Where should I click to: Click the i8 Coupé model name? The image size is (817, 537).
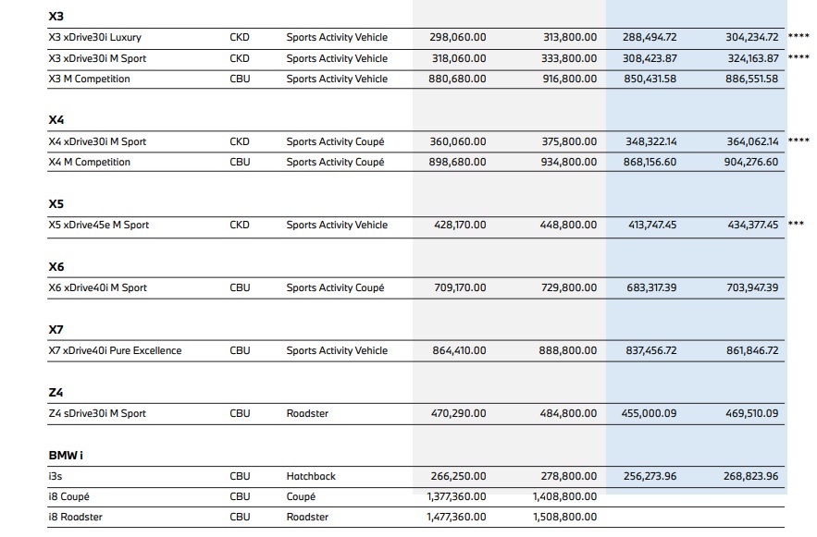(x=68, y=496)
